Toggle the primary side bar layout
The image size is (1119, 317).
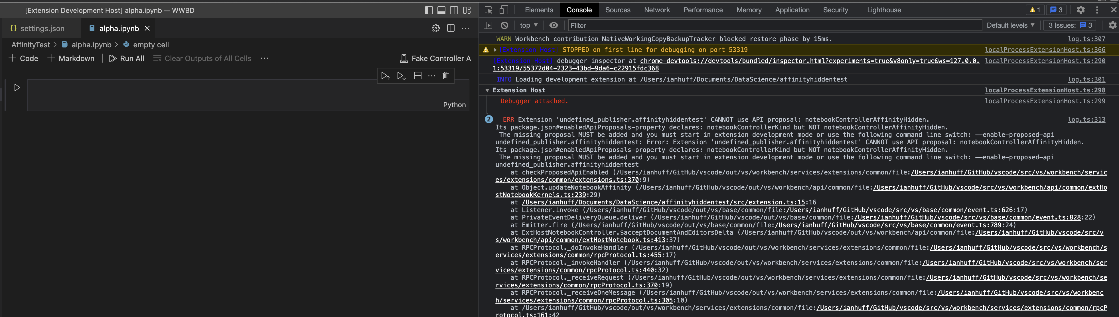point(428,11)
